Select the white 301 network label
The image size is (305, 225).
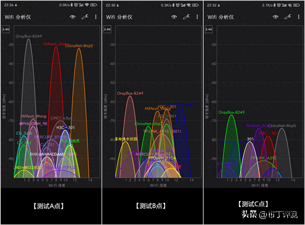[250, 139]
